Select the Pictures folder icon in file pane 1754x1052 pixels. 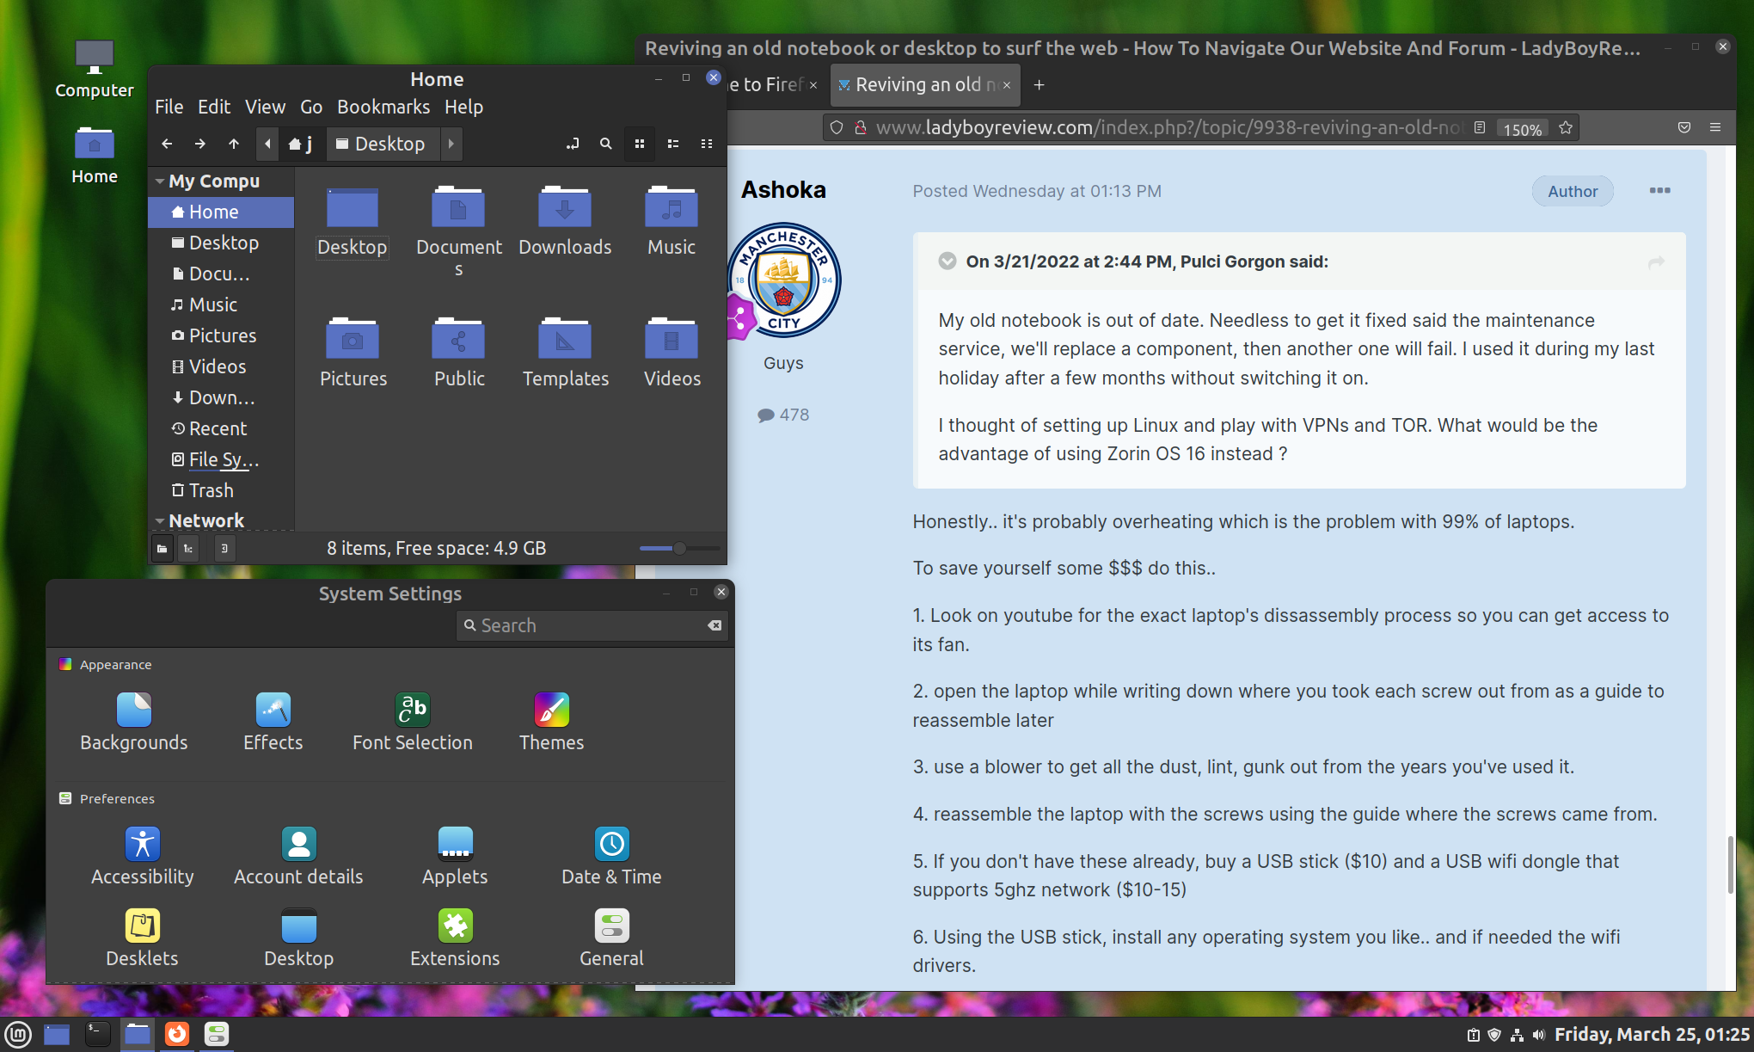coord(353,354)
